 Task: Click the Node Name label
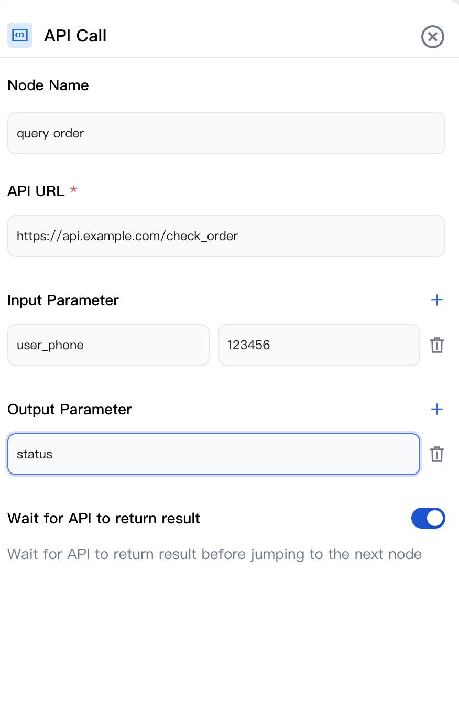[48, 85]
